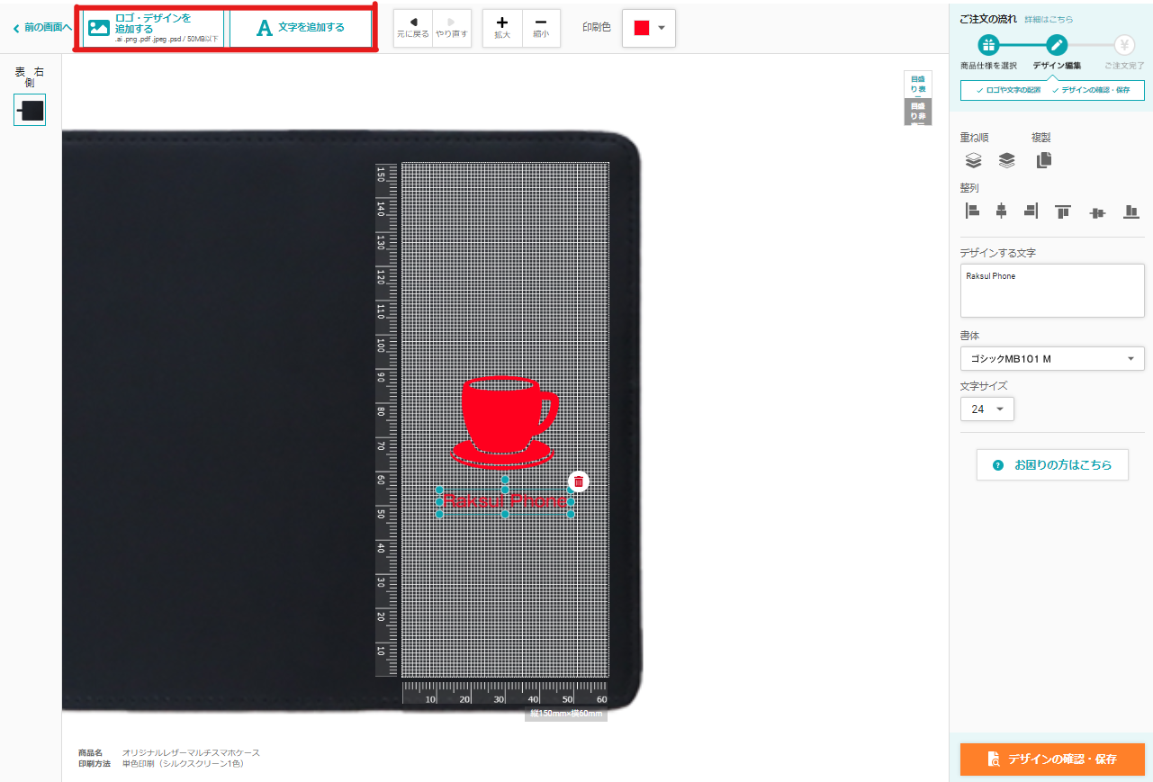Viewport: 1153px width, 782px height.
Task: Click product name オリジナルレザーマルチスマホケース
Action: coord(191,752)
